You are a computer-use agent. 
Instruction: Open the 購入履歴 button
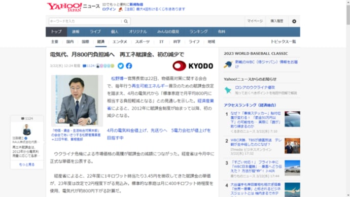(277, 21)
